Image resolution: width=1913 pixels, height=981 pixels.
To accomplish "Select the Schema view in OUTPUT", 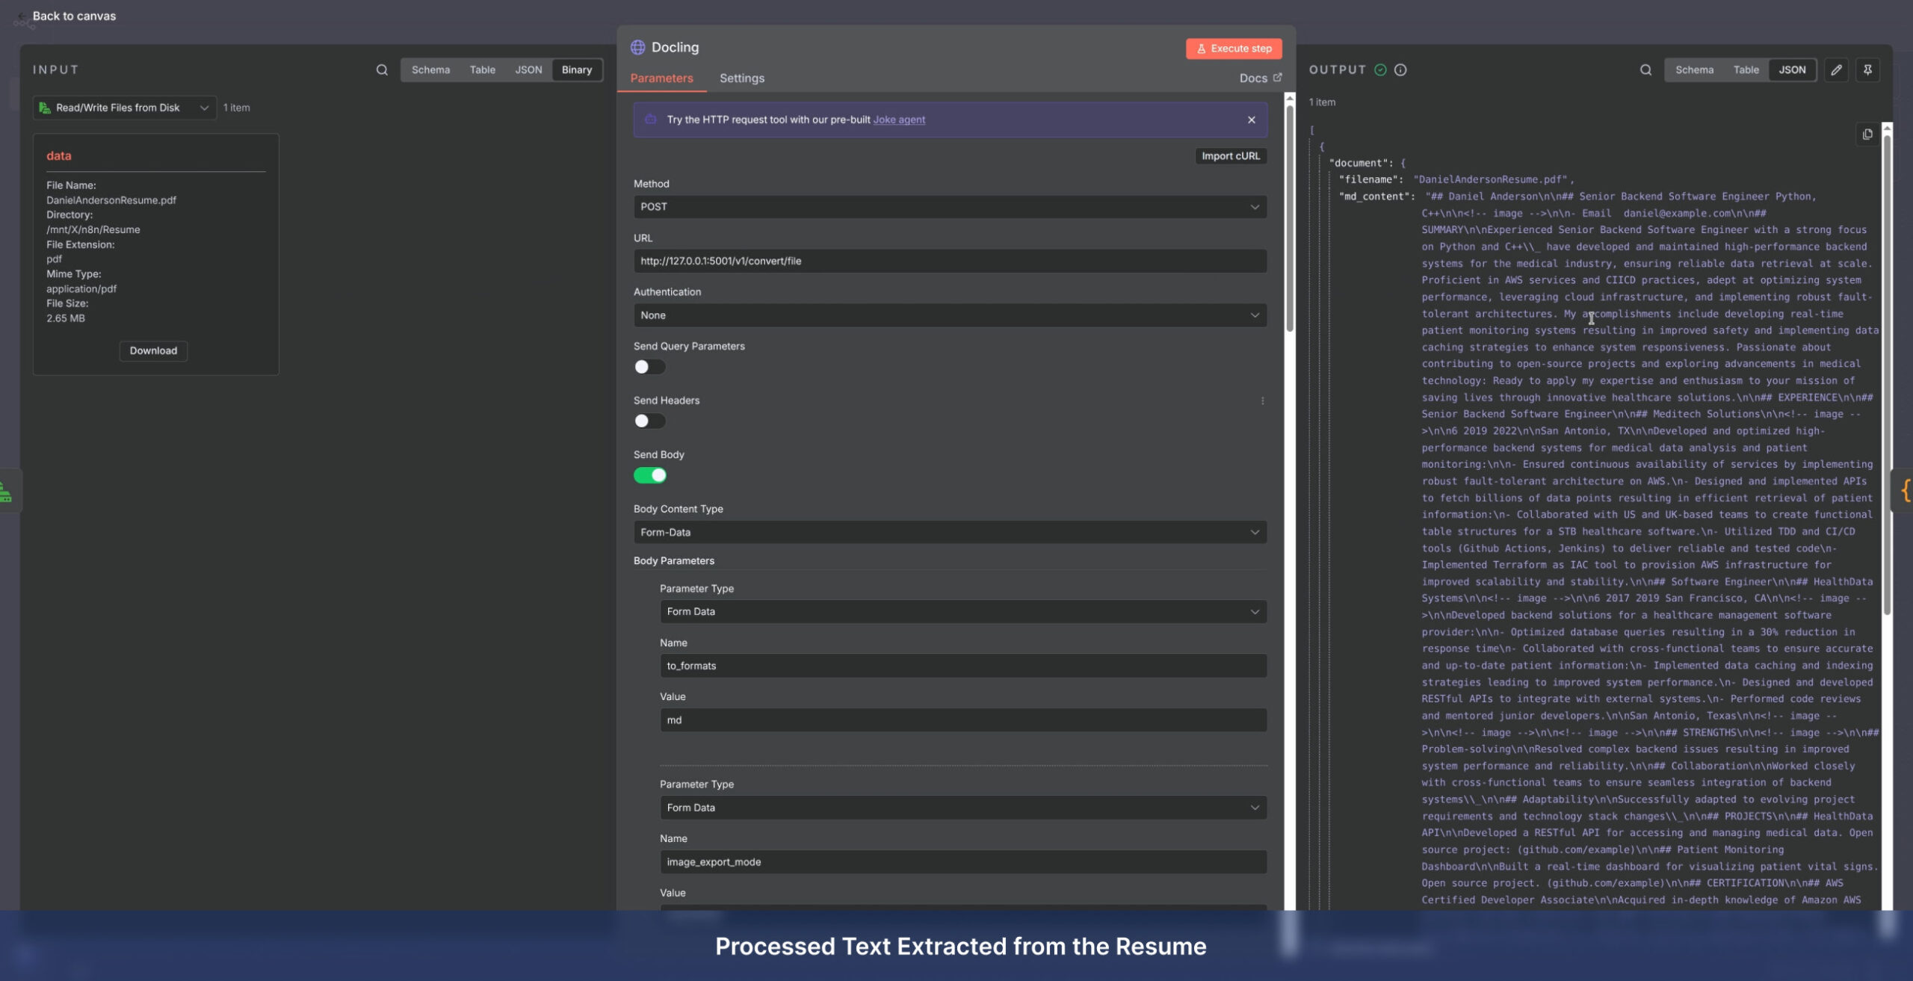I will point(1694,70).
